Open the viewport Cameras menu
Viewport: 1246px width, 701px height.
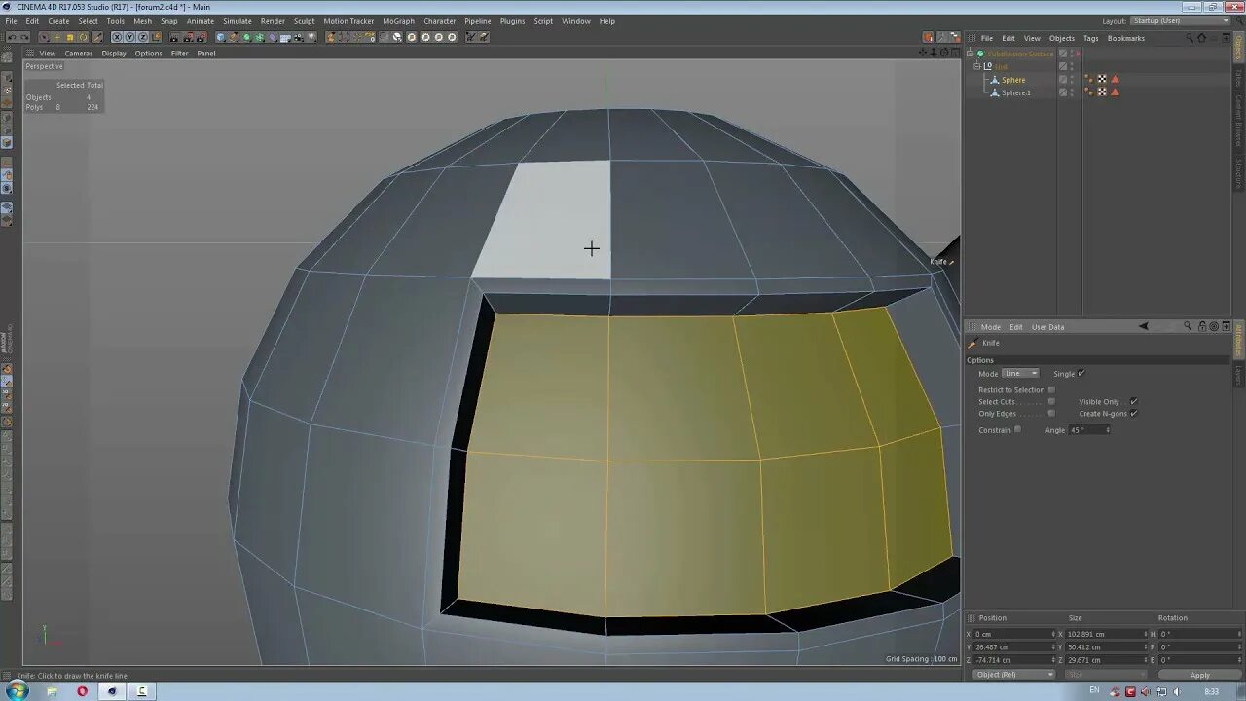pos(79,54)
